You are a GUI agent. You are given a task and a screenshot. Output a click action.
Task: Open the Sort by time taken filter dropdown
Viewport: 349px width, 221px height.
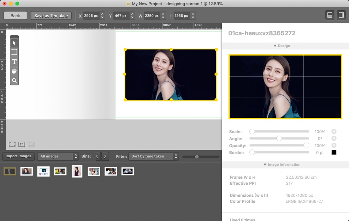[154, 156]
